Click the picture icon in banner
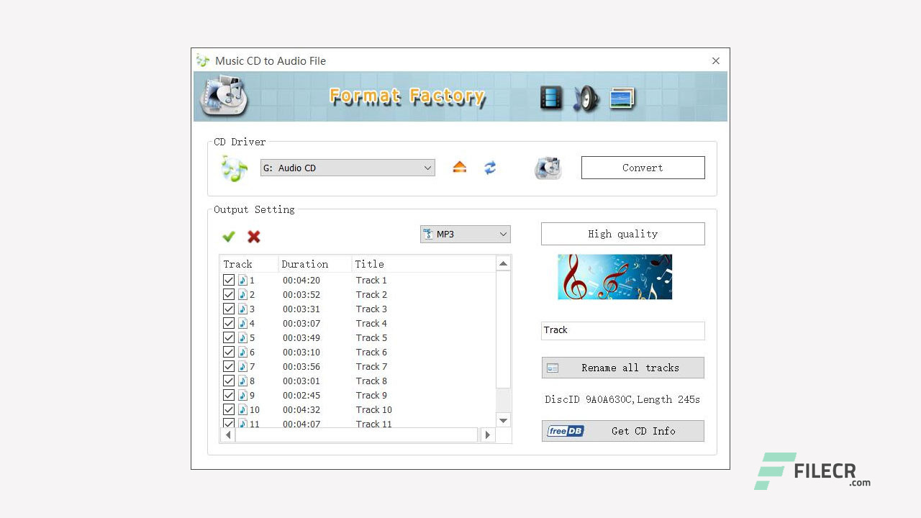Image resolution: width=921 pixels, height=518 pixels. click(622, 98)
